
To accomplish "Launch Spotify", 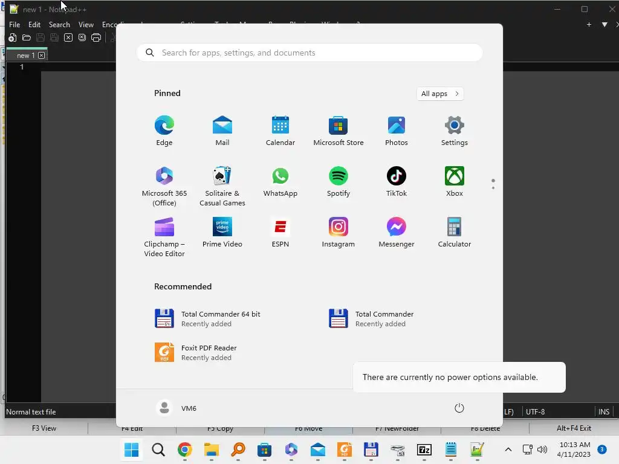I will click(x=339, y=181).
